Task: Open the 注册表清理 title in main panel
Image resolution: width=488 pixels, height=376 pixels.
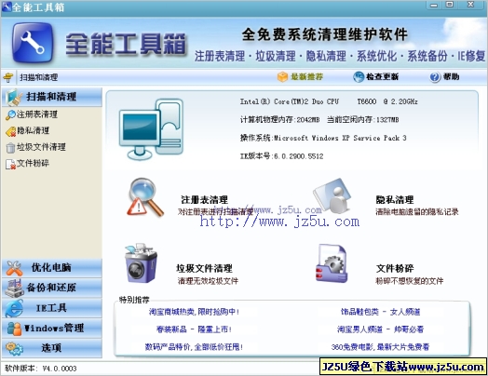Action: point(205,200)
